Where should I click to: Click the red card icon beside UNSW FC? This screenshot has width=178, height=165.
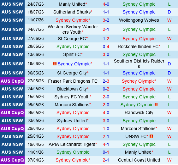[x=151, y=136]
